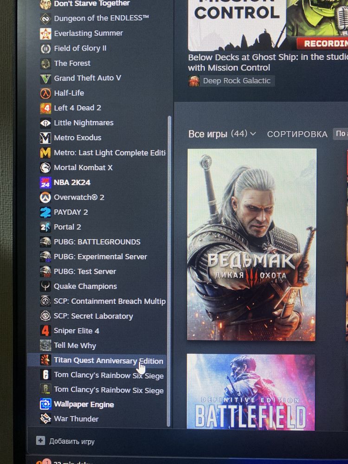Click the Don't Starve Together game icon
This screenshot has height=464, width=348.
[x=45, y=5]
